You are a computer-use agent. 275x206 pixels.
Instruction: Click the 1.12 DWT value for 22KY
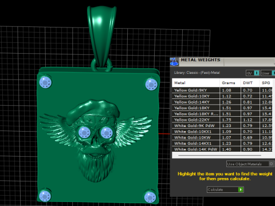[x=247, y=120]
